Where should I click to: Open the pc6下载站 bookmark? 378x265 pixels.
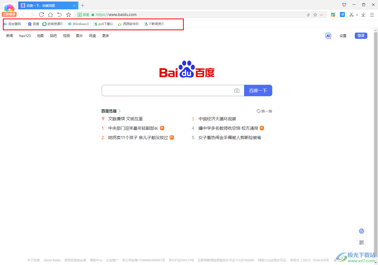(103, 24)
